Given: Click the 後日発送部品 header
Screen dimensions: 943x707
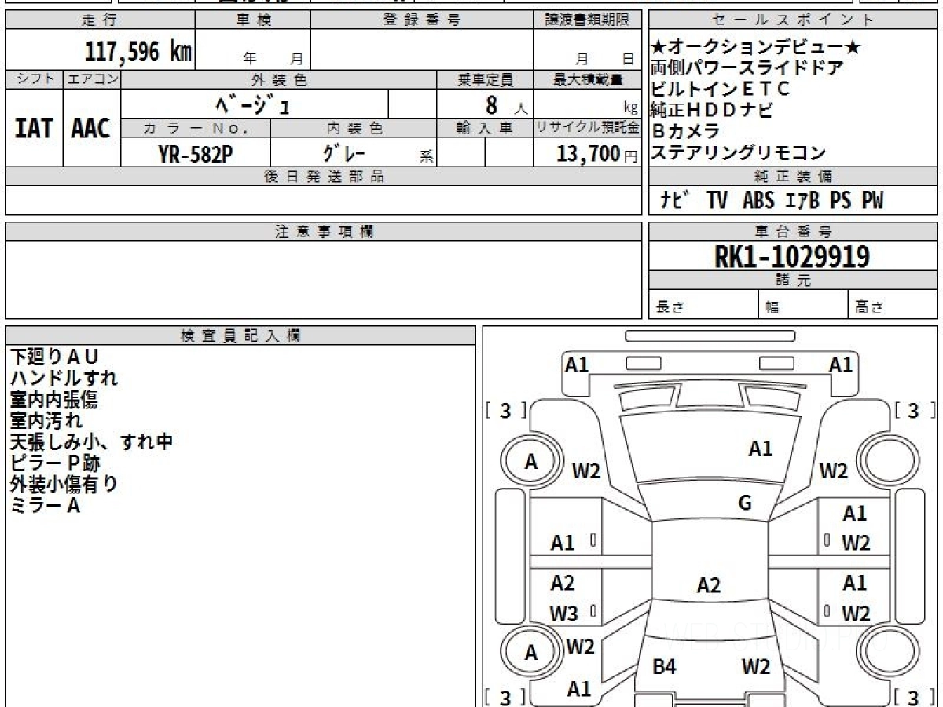Looking at the screenshot, I should (324, 176).
